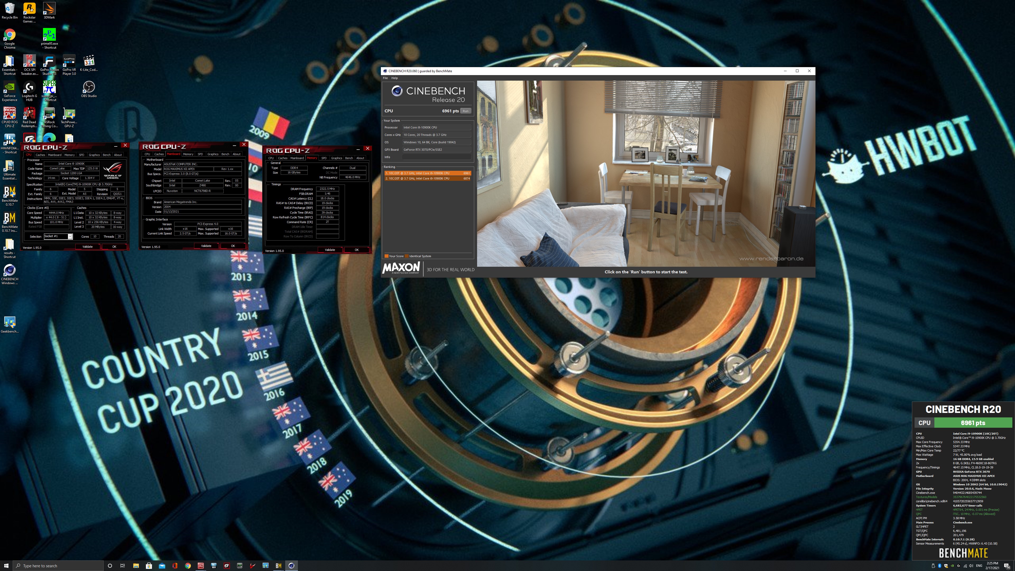The height and width of the screenshot is (571, 1015).
Task: Open GoPro Fusion Studio 1.3 icon
Action: pyautogui.click(x=49, y=65)
